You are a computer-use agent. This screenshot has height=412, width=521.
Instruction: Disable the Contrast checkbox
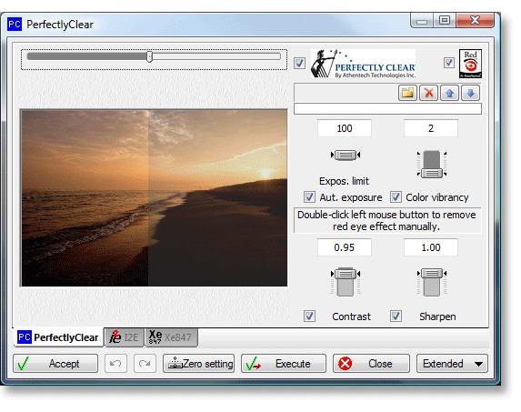point(309,316)
